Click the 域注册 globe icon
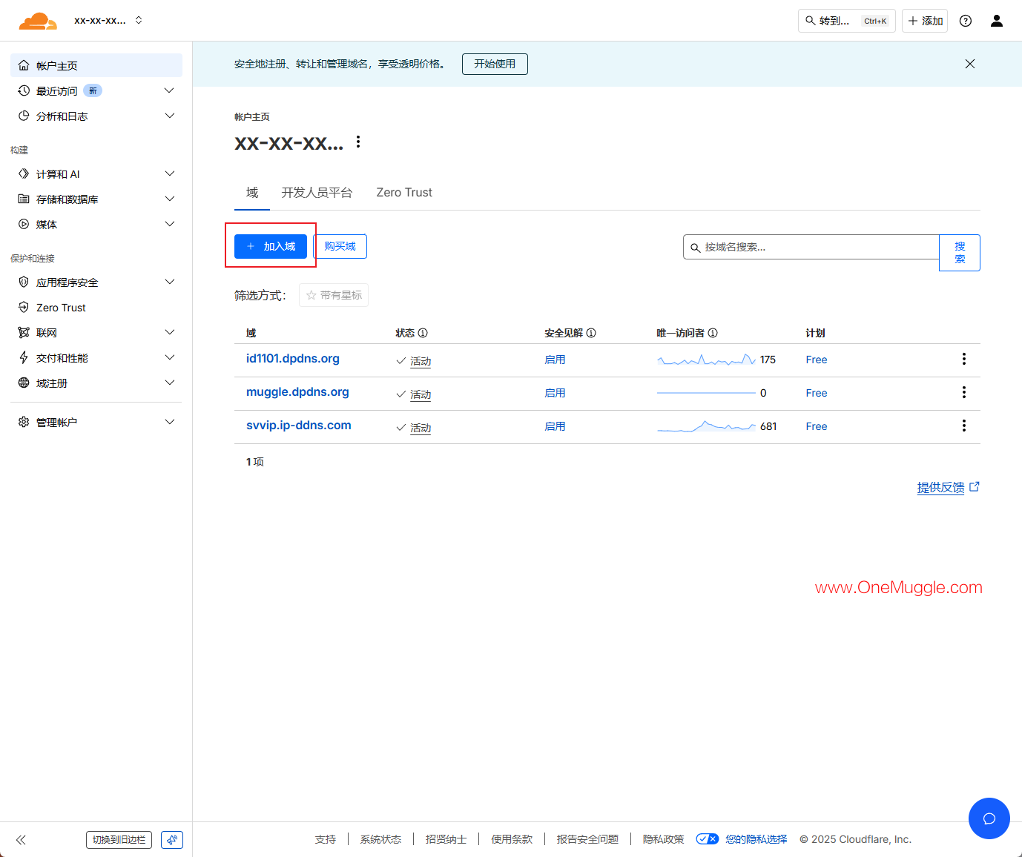Viewport: 1022px width, 857px height. pyautogui.click(x=24, y=383)
